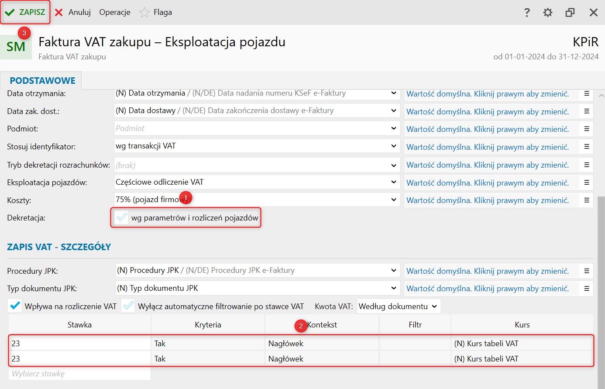The width and height of the screenshot is (605, 389).
Task: Click the restore window icon
Action: tap(570, 13)
